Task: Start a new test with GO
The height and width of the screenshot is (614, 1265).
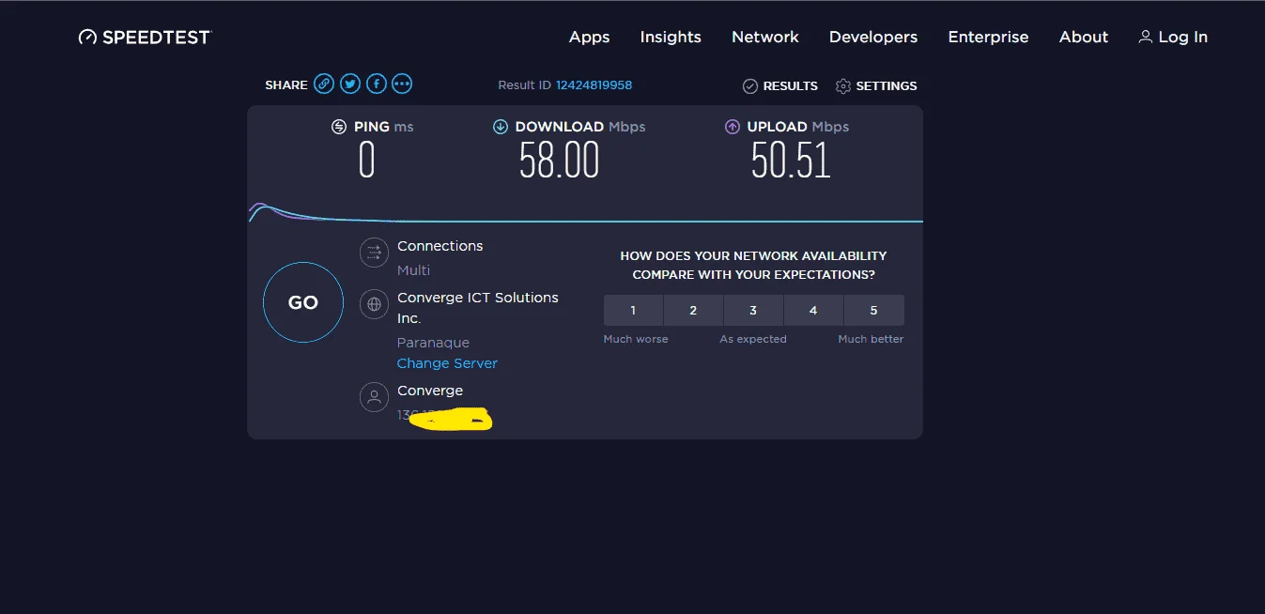Action: [x=303, y=302]
